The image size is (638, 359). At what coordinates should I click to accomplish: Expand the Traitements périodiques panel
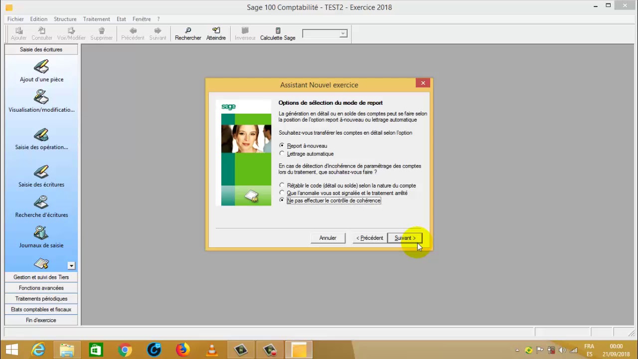[41, 299]
